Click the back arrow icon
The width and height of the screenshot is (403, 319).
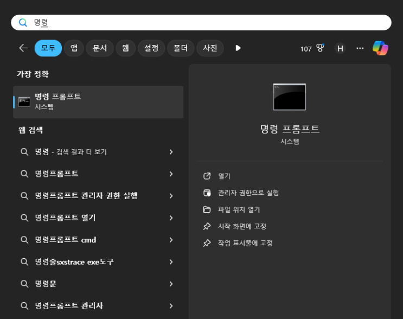[23, 48]
